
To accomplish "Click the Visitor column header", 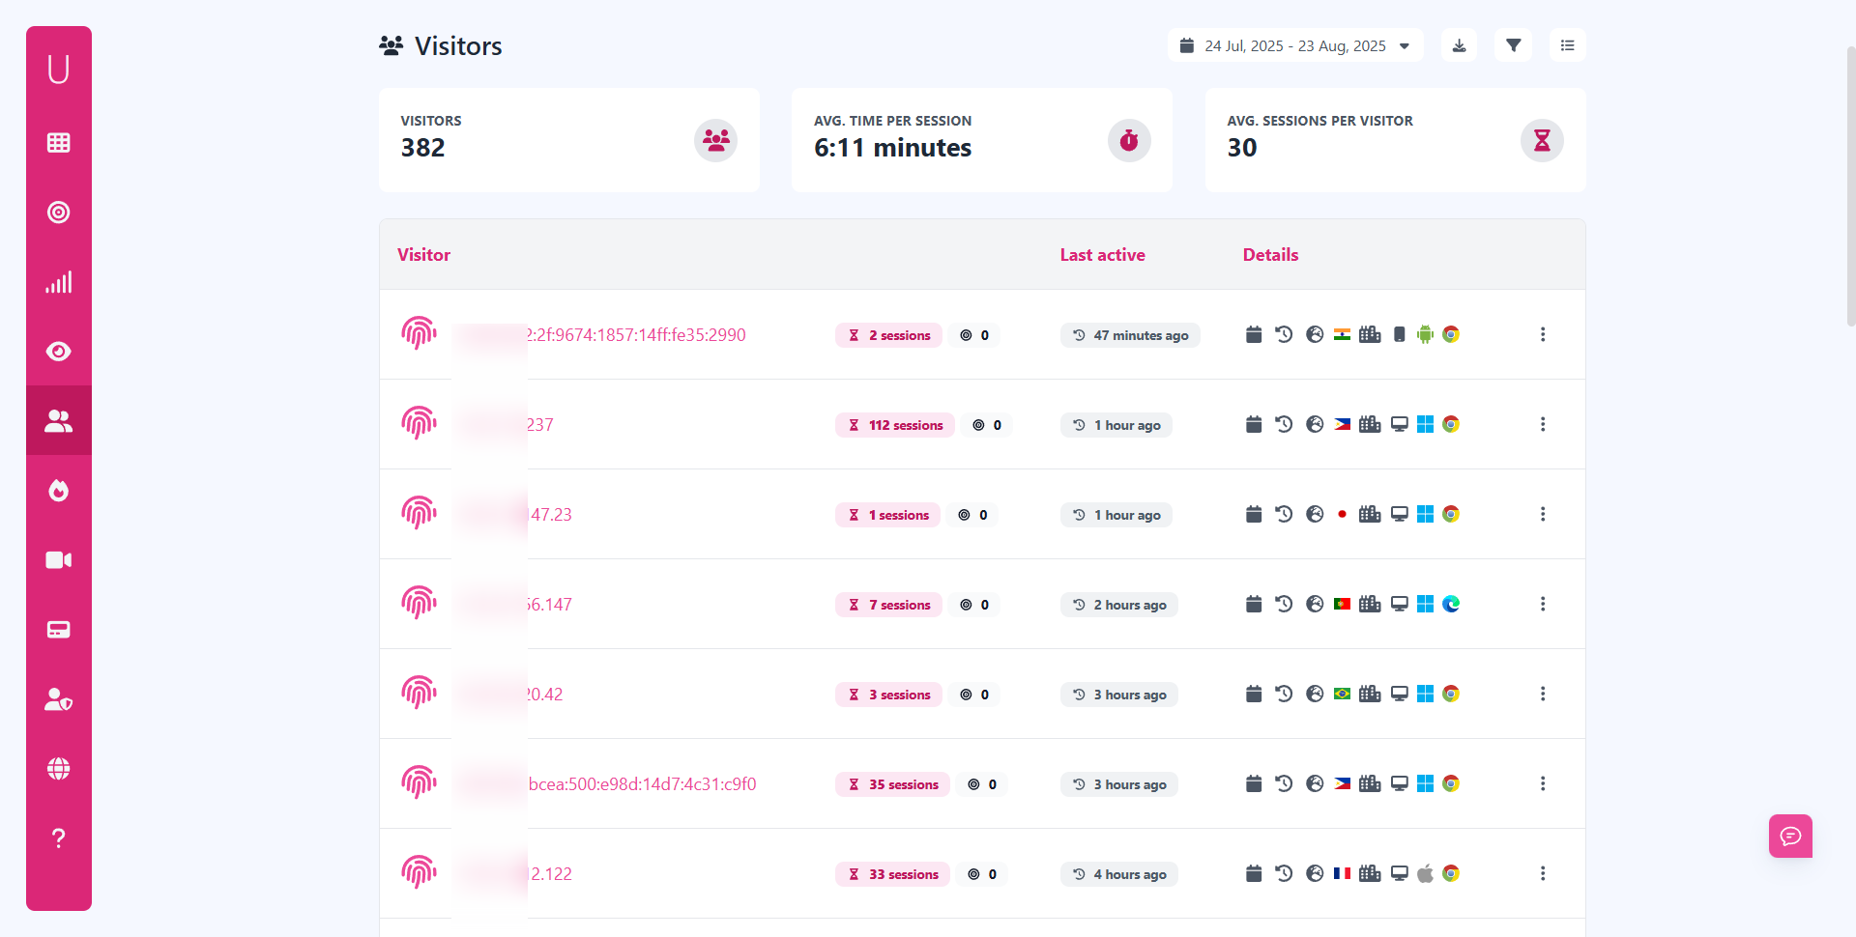I will coord(423,254).
